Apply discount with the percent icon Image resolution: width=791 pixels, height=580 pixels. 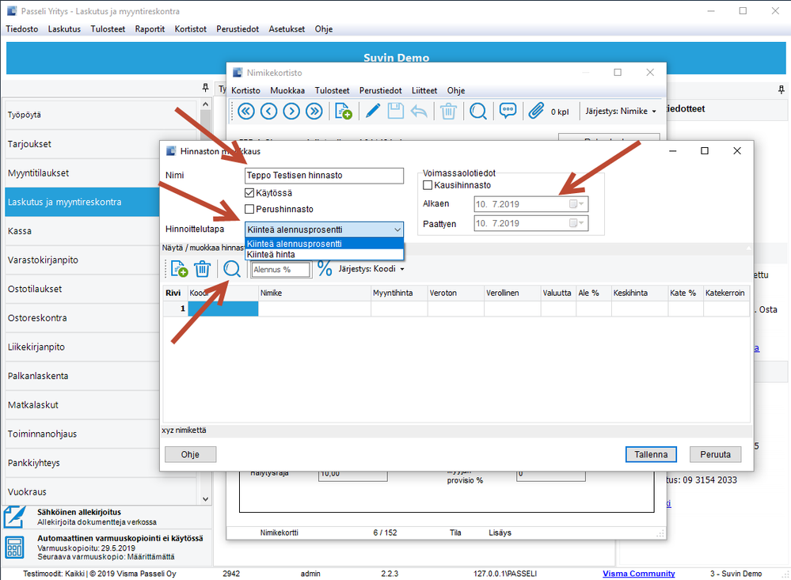point(325,269)
